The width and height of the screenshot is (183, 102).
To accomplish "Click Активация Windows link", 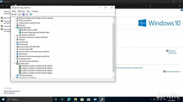I will (173, 72).
